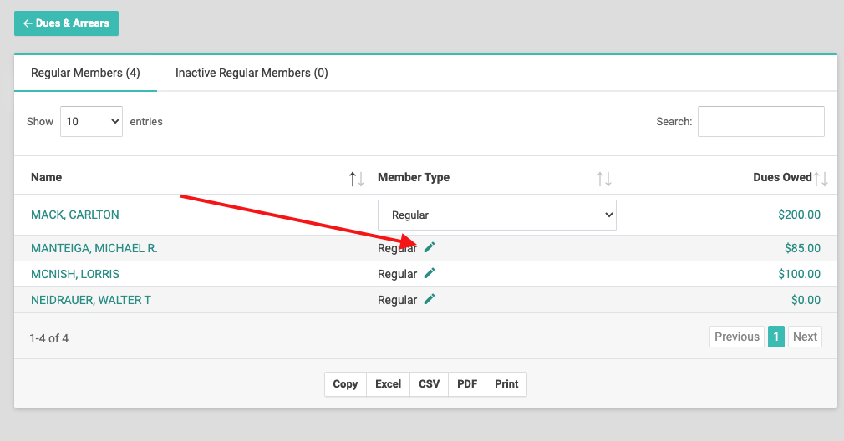Print the members table
Image resolution: width=844 pixels, height=441 pixels.
(506, 384)
